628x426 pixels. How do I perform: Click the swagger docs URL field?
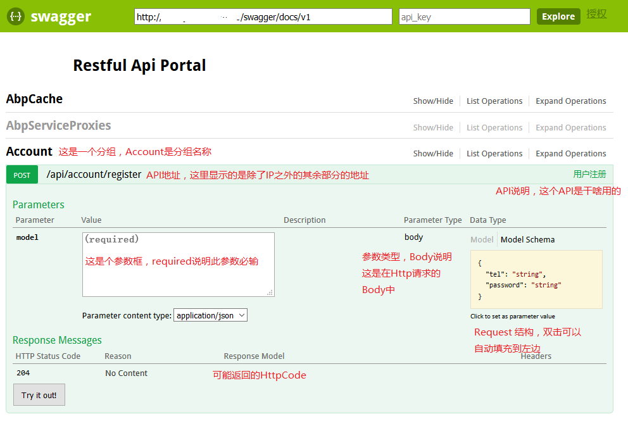pyautogui.click(x=263, y=17)
